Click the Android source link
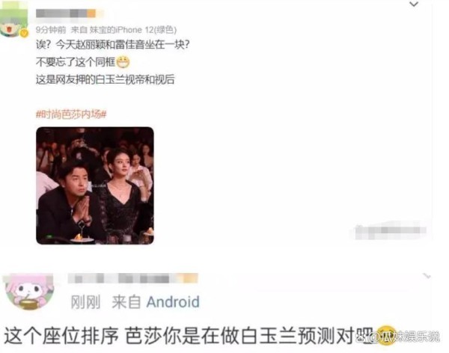The width and height of the screenshot is (449, 353). (x=173, y=301)
